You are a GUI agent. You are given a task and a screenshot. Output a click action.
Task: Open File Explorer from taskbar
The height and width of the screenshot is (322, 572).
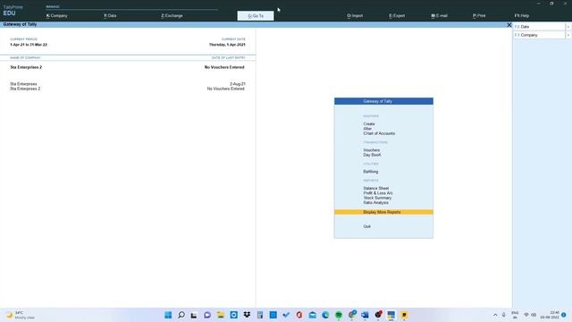(x=221, y=315)
